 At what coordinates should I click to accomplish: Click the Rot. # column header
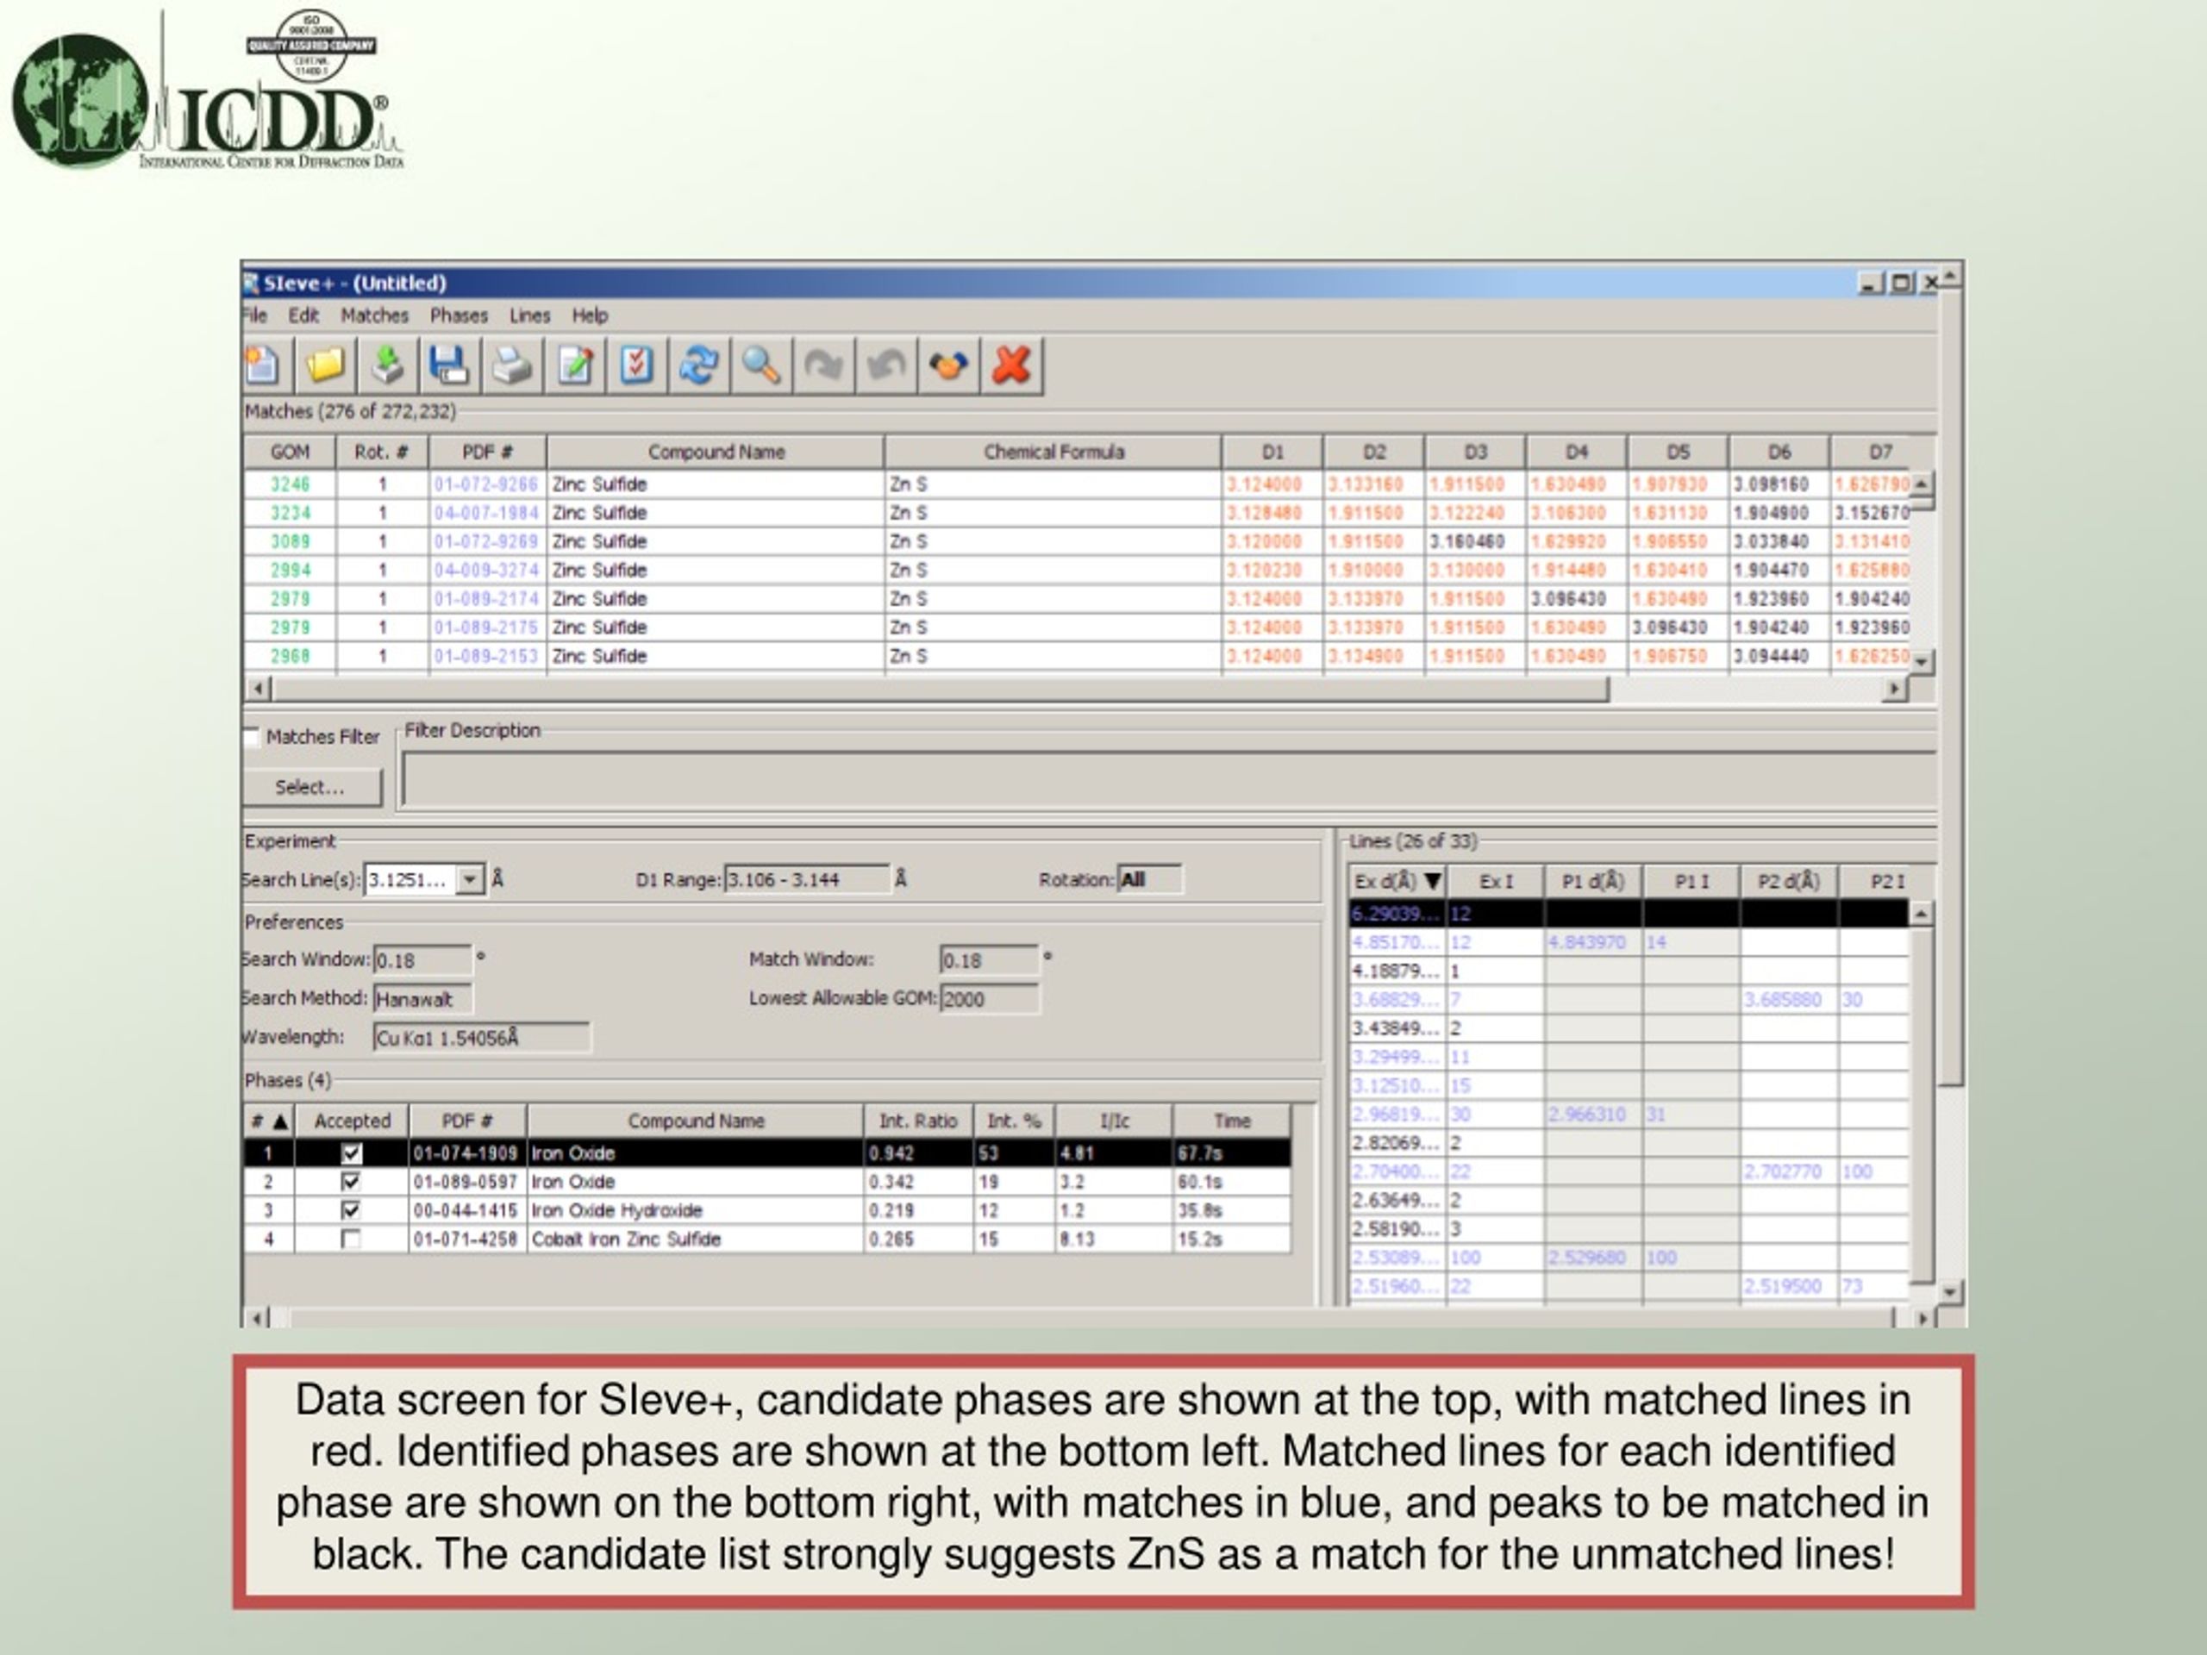(382, 452)
